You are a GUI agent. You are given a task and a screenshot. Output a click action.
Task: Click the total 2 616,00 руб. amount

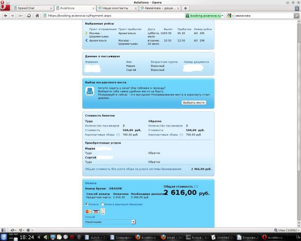tap(187, 193)
